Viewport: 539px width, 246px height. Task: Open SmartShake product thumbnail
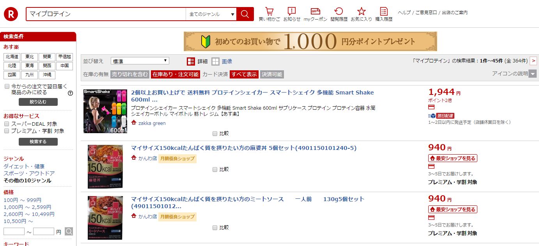pyautogui.click(x=105, y=111)
